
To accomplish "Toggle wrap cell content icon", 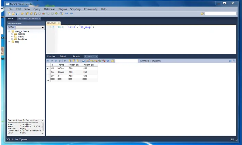I will point(65,61).
